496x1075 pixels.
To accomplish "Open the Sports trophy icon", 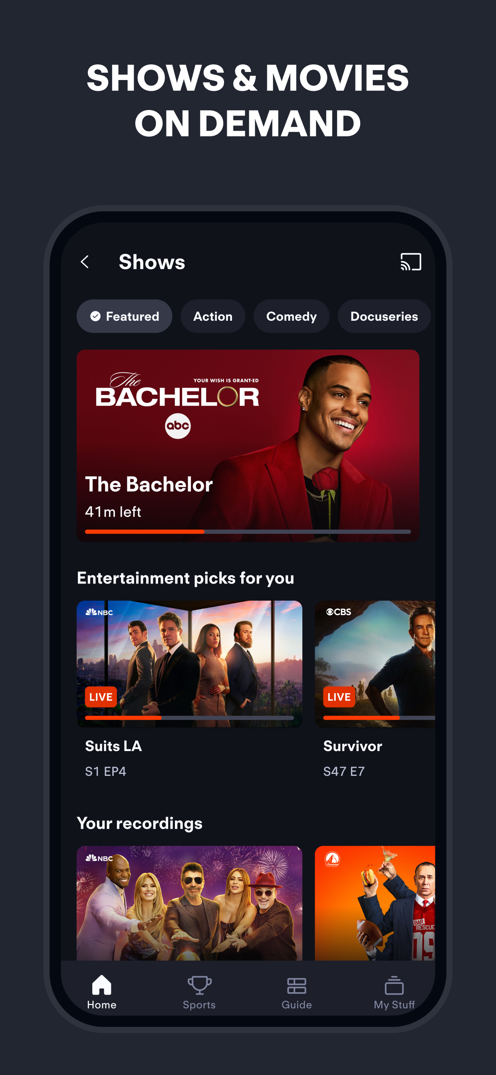I will tap(199, 985).
